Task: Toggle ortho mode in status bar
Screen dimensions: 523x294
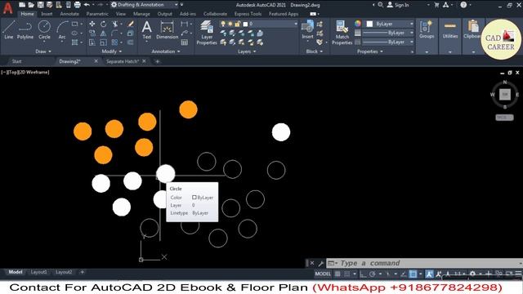Action: (363, 274)
